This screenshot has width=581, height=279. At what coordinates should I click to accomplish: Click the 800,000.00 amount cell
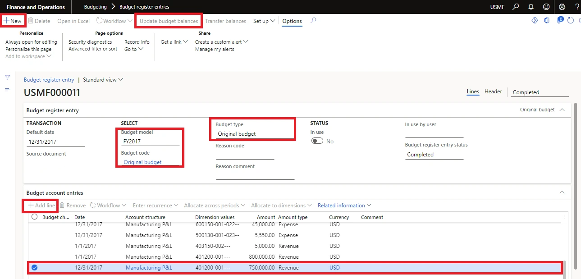point(261,257)
